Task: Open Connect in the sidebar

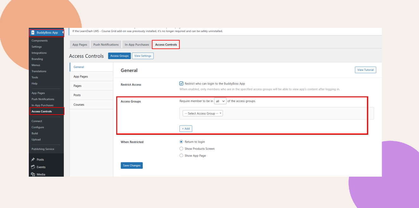Action: pyautogui.click(x=37, y=121)
